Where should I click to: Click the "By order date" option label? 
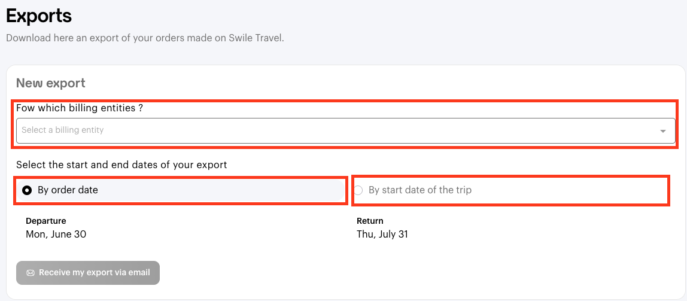[x=68, y=190]
